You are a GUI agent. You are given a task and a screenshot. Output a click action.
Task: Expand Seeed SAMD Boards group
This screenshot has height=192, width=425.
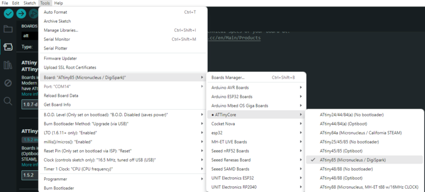(x=256, y=169)
